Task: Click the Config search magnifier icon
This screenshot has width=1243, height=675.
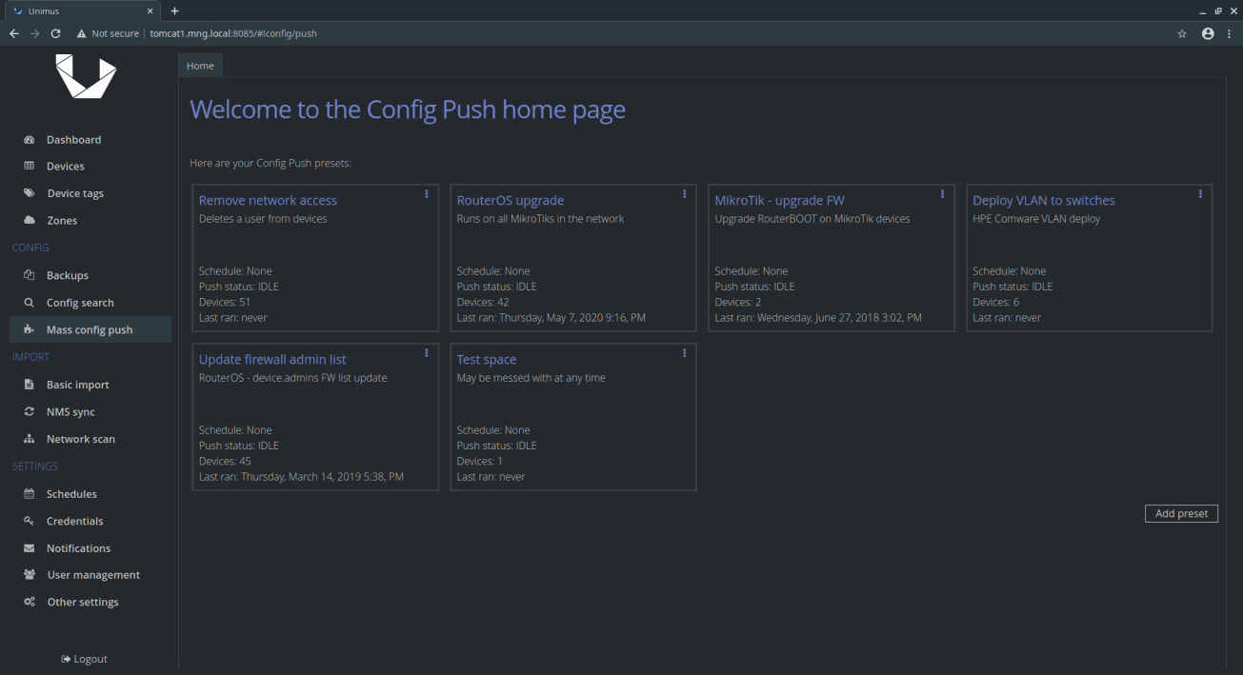Action: coord(29,303)
